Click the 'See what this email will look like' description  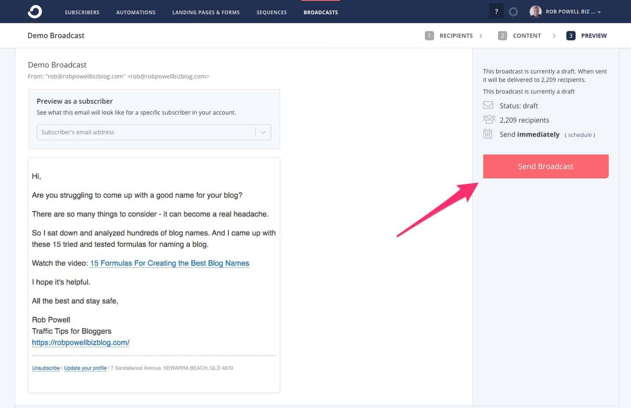[136, 113]
